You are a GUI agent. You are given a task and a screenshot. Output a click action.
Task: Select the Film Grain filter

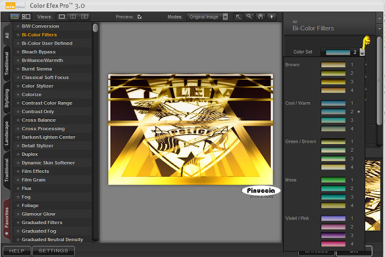coord(34,180)
